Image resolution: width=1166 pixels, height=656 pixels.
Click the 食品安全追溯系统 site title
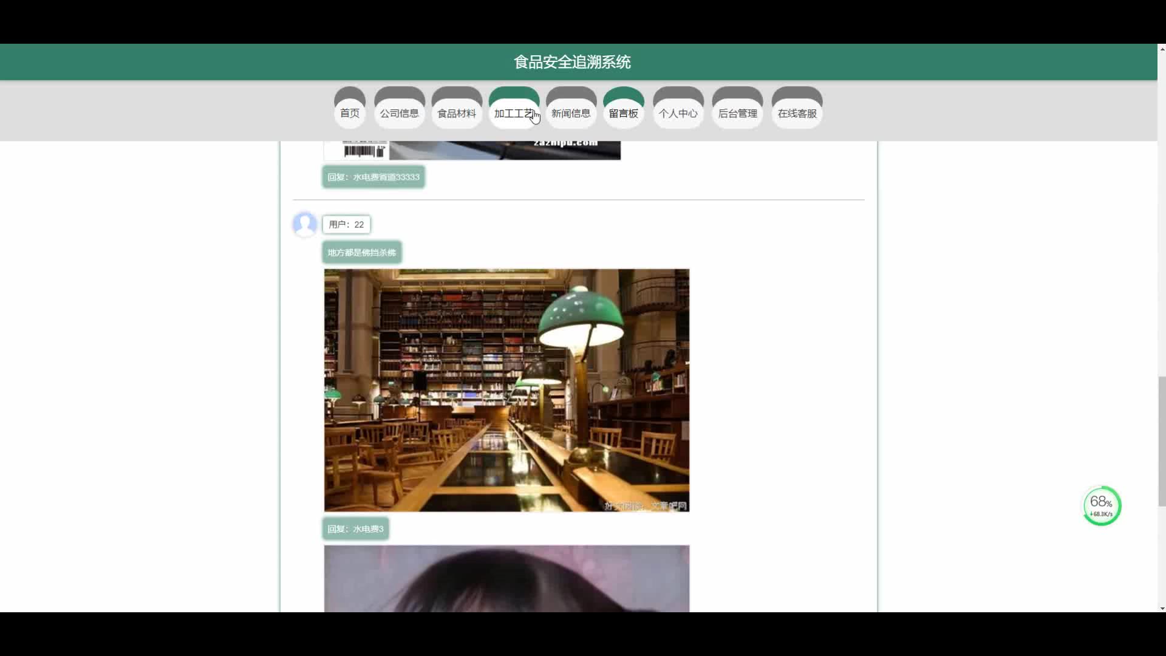pos(572,62)
